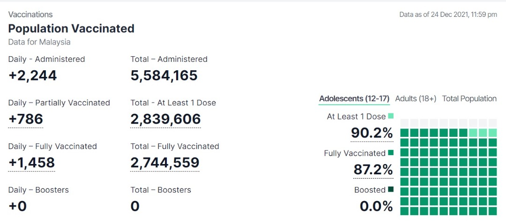Click the 2,744,559 total fully vaccinated value
The image size is (506, 224).
tap(165, 163)
